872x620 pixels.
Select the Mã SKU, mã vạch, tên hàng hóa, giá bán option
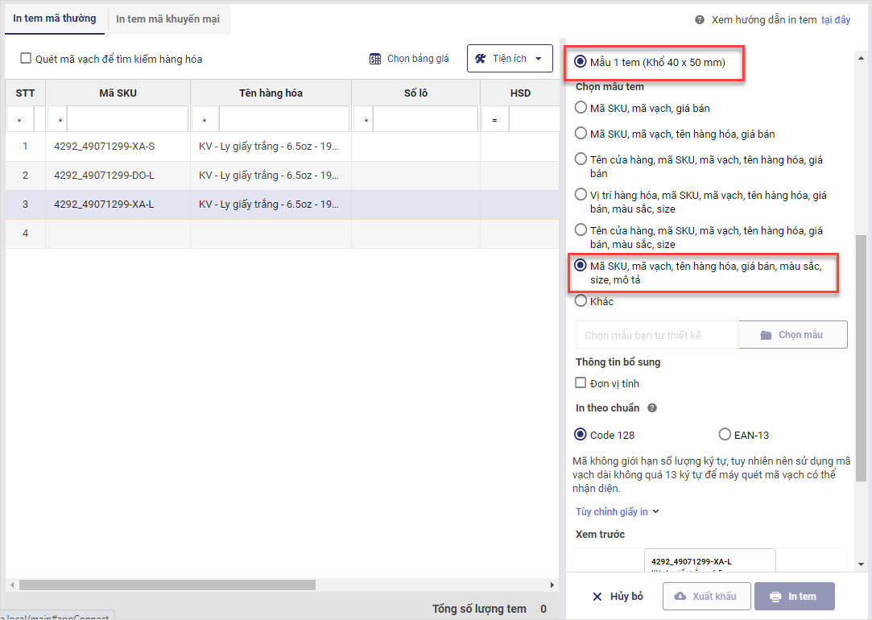click(581, 134)
